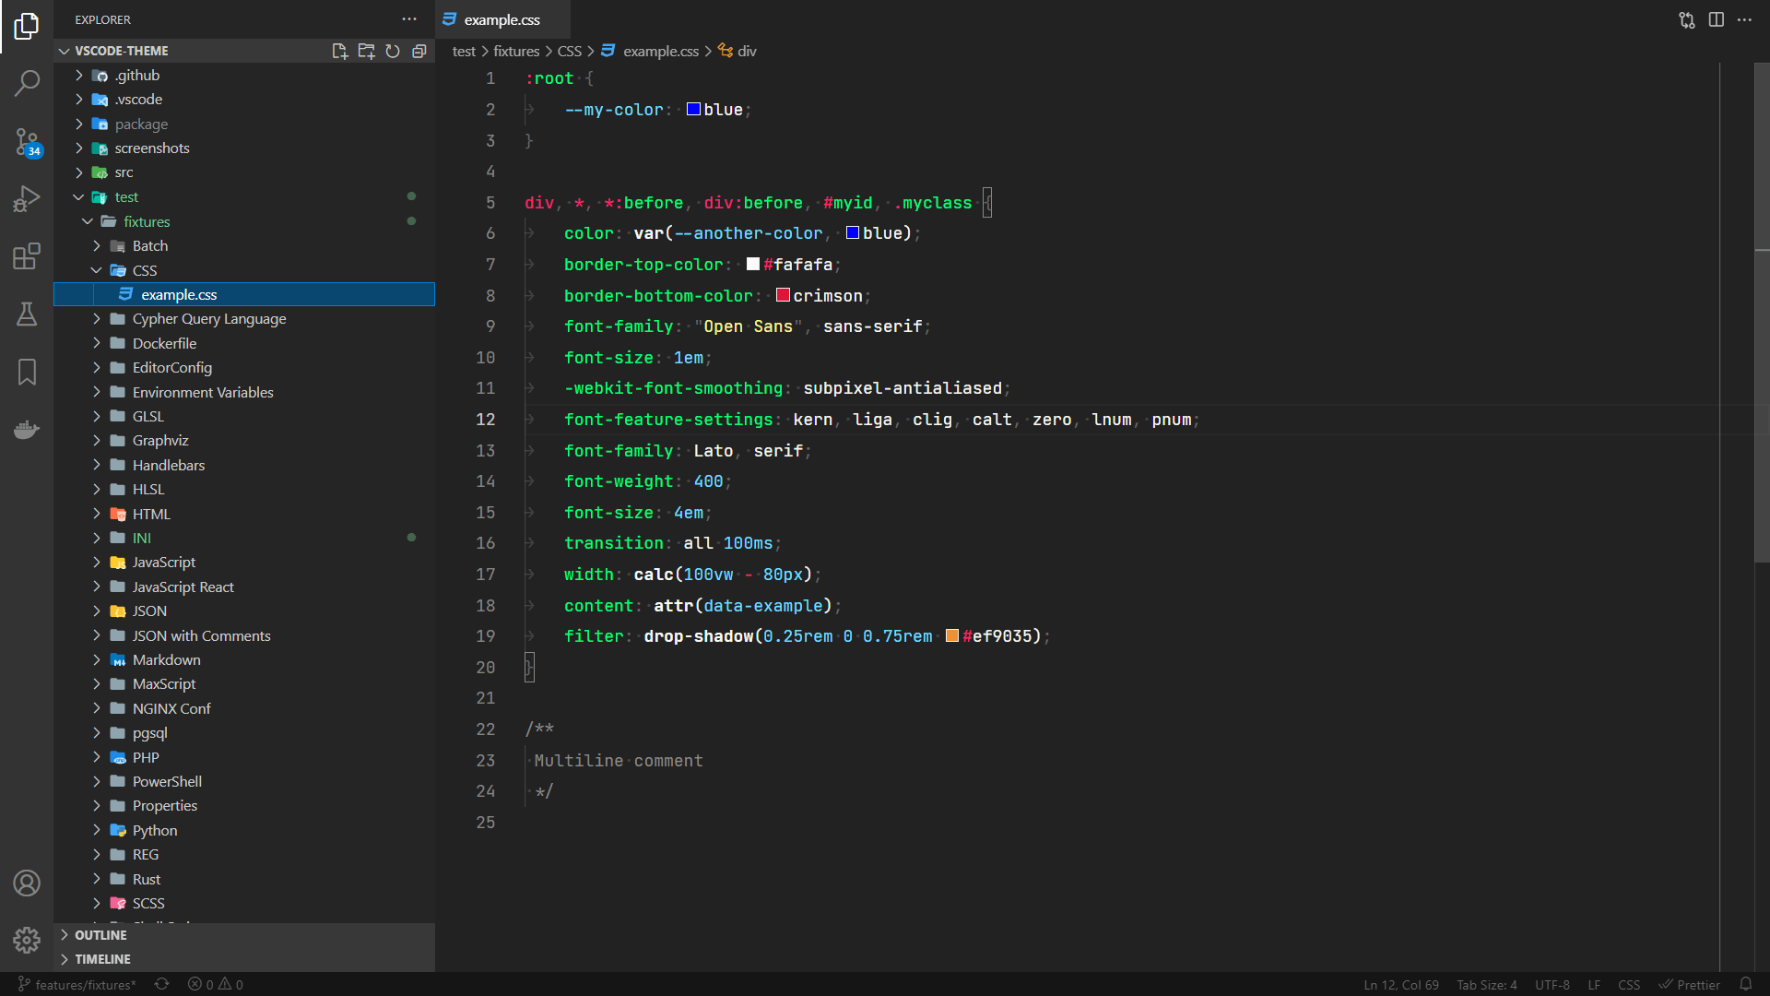Click the crimson color swatch on line 8
Viewport: 1770px width, 996px height.
pos(783,295)
